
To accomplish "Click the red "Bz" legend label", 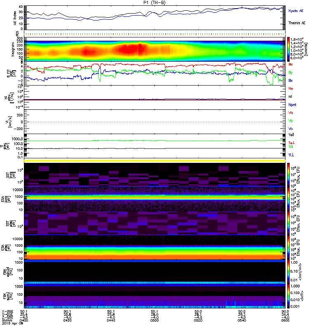I will tap(290, 64).
